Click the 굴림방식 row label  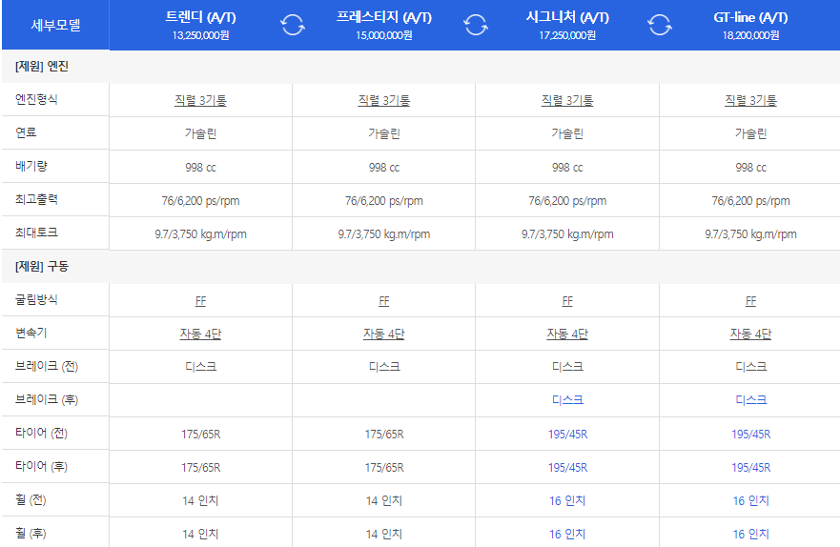36,299
